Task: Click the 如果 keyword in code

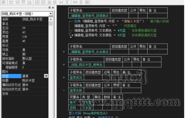Action: click(78, 21)
